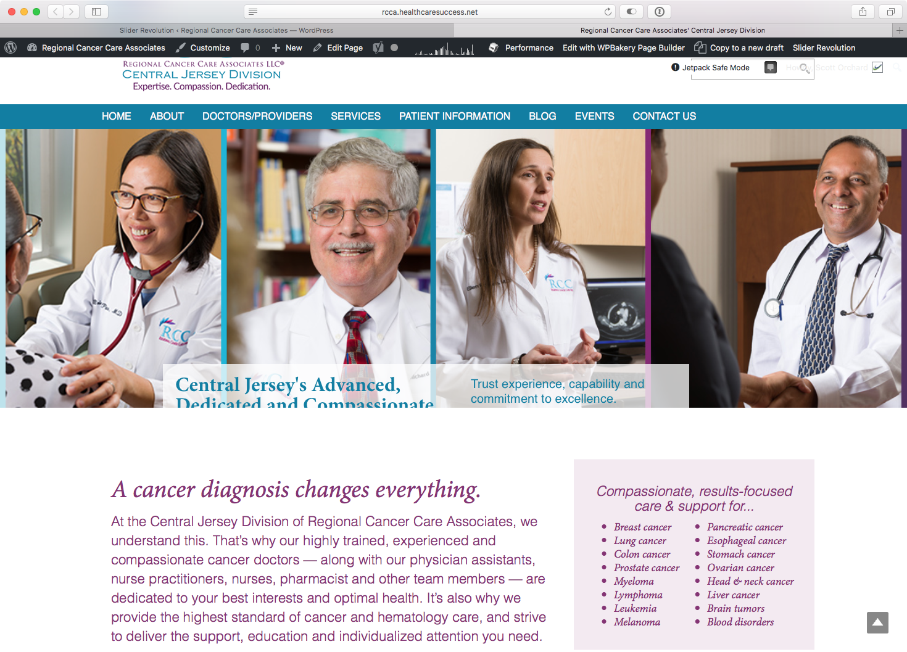This screenshot has width=907, height=652.
Task: Click Copy to a new draft
Action: (739, 47)
